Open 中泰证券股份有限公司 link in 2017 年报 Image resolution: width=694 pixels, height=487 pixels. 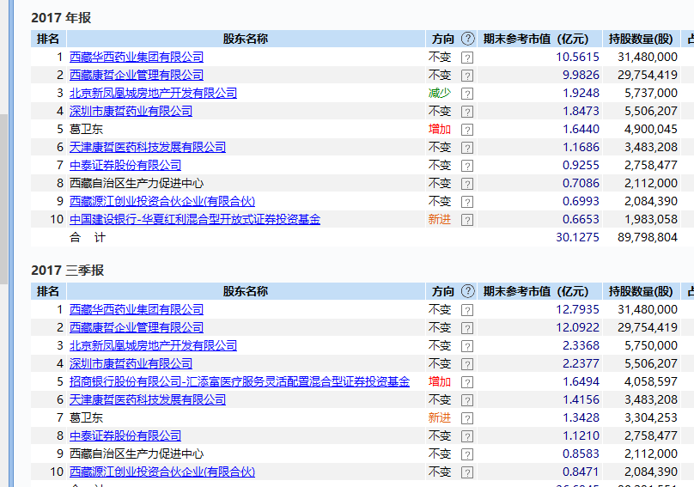coord(125,165)
